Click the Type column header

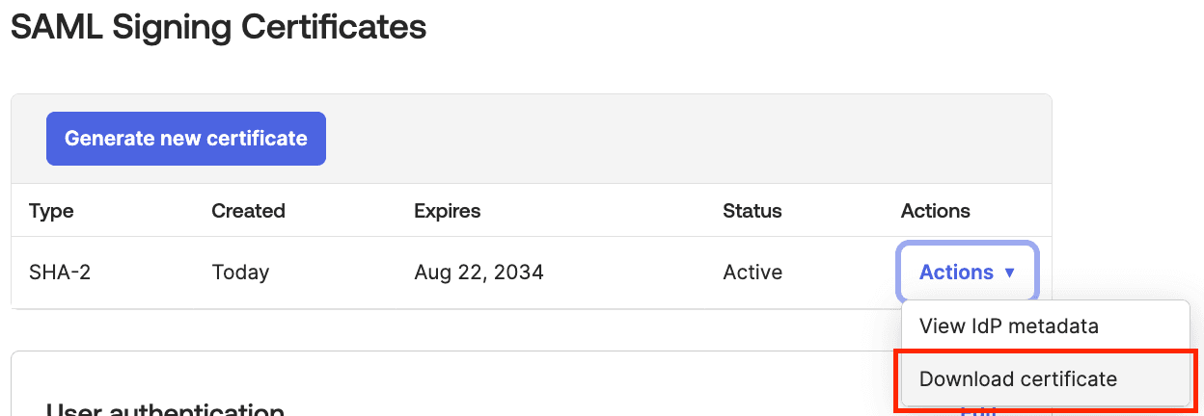click(x=51, y=211)
